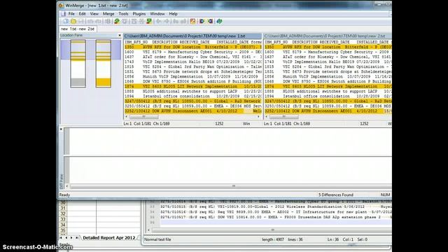Screen dimensions: 448x252
Task: Click the right file bar in Location Pane
Action: tap(104, 64)
